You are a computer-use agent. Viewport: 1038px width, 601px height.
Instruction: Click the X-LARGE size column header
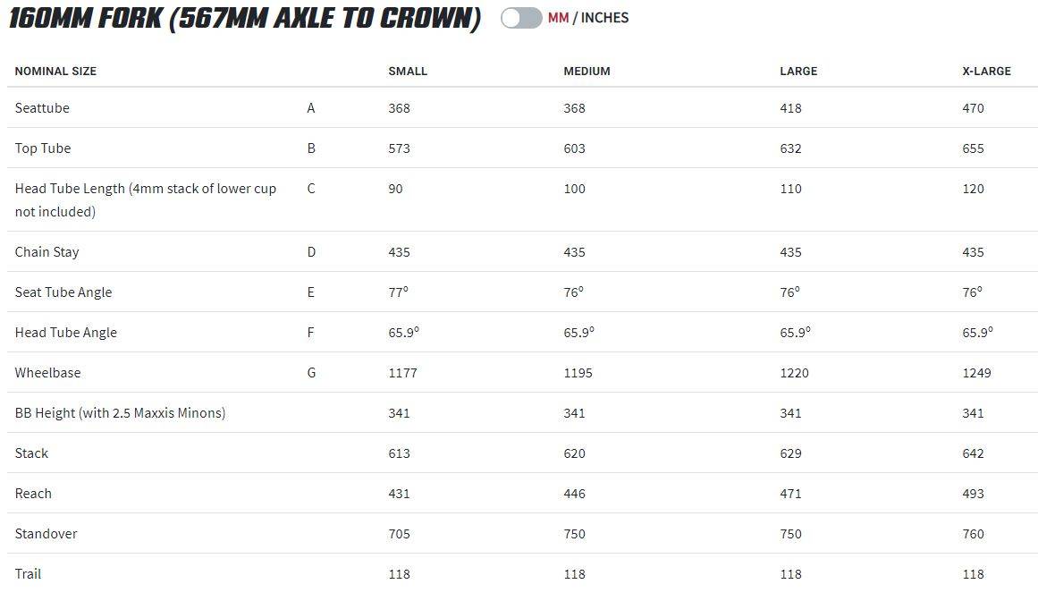pos(986,71)
